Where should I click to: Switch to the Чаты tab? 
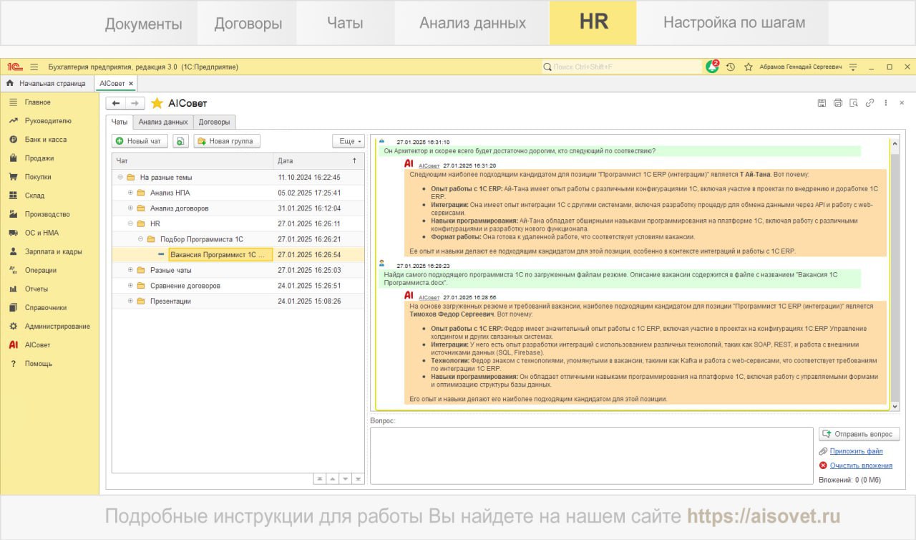[120, 122]
